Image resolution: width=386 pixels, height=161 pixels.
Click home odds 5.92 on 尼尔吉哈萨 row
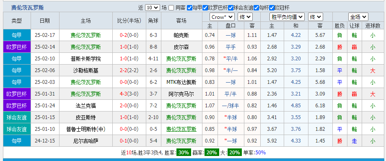point(272,141)
